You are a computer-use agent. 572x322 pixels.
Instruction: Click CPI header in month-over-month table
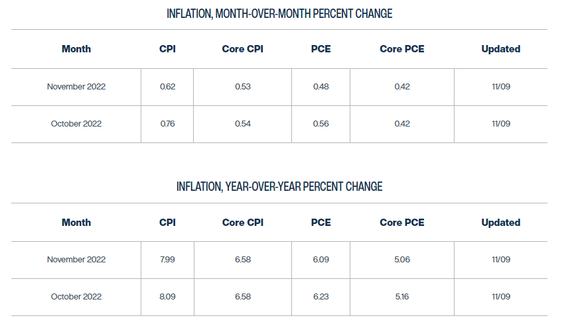click(x=167, y=49)
